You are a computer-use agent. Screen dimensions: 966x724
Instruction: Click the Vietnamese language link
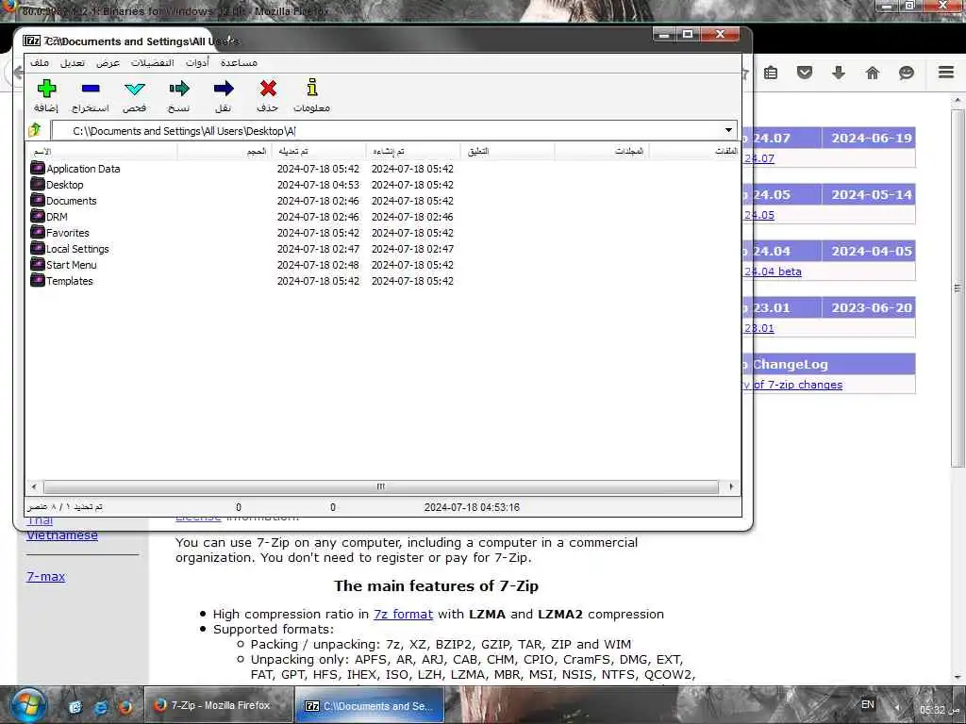pyautogui.click(x=61, y=535)
